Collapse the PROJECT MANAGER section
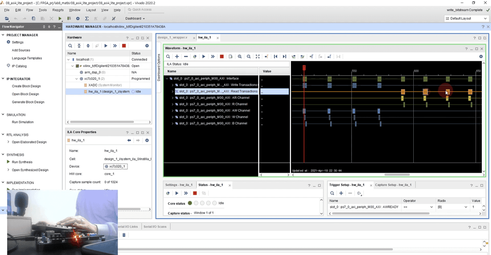The height and width of the screenshot is (255, 491). point(3,35)
